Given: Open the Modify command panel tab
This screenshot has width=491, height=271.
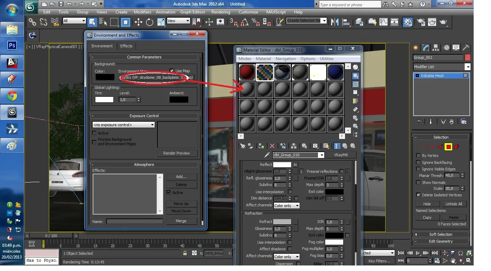Looking at the screenshot, I should 426,48.
